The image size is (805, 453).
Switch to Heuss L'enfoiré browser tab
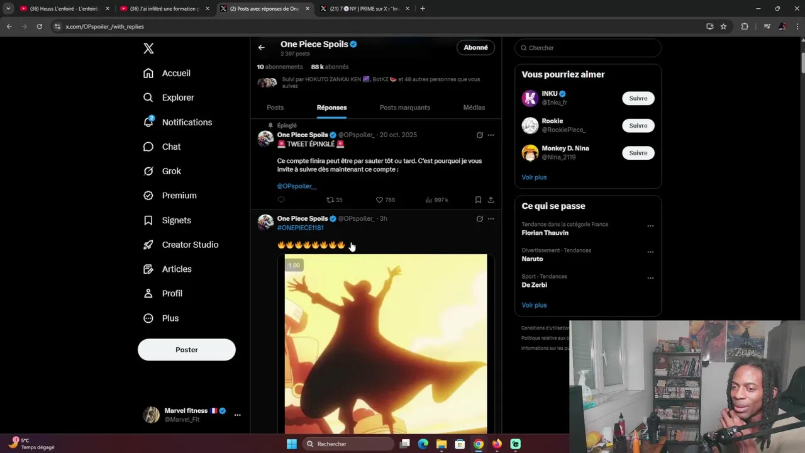[x=65, y=9]
